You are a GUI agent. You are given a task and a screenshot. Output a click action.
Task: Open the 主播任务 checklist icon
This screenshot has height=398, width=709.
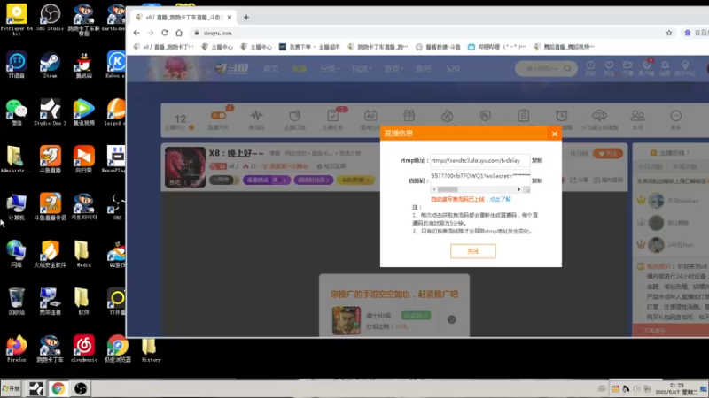pyautogui.click(x=333, y=119)
